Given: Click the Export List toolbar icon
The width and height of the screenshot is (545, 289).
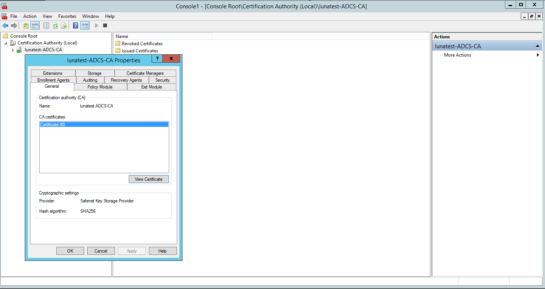Looking at the screenshot, I should (x=64, y=25).
